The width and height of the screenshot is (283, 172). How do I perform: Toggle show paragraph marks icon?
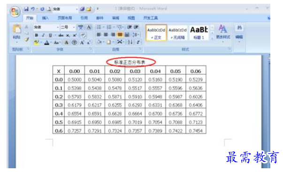[138, 42]
